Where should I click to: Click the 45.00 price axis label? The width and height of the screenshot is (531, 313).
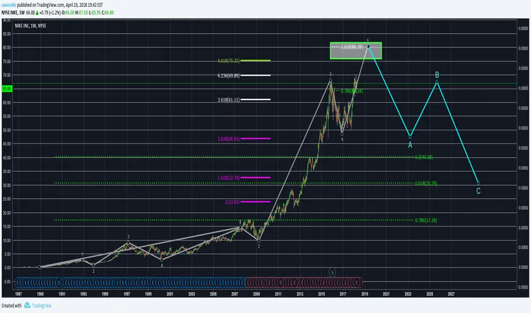[6, 144]
